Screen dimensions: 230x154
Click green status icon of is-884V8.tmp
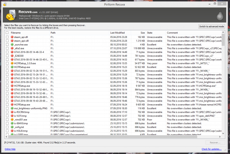pos(12,123)
